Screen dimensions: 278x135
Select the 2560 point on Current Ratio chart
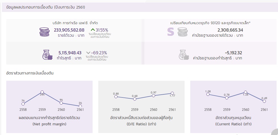(246, 92)
